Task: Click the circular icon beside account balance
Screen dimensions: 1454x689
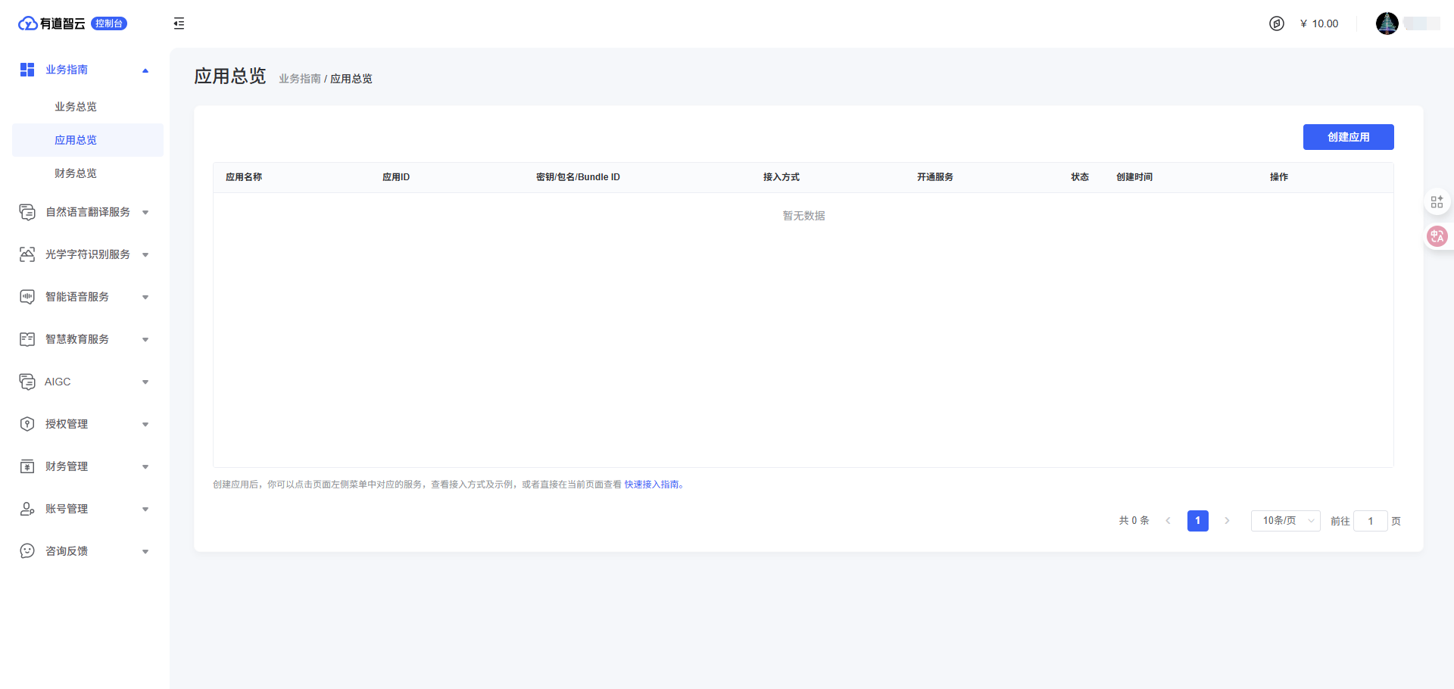Action: pyautogui.click(x=1277, y=23)
